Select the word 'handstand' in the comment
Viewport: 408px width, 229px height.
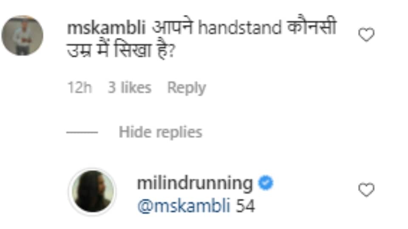click(x=240, y=28)
